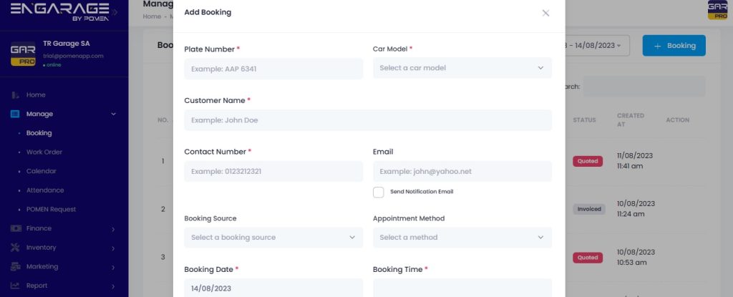Click the Report chart icon
The image size is (733, 297).
coord(15,286)
